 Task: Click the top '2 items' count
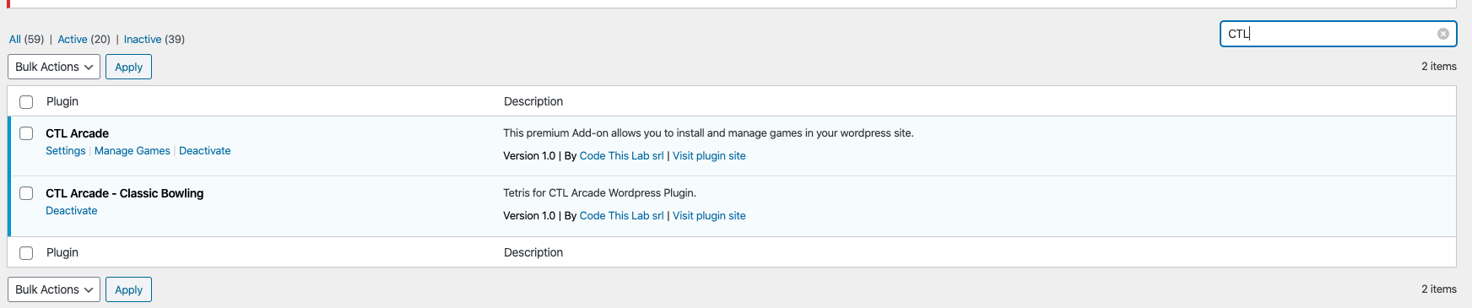coord(1439,66)
